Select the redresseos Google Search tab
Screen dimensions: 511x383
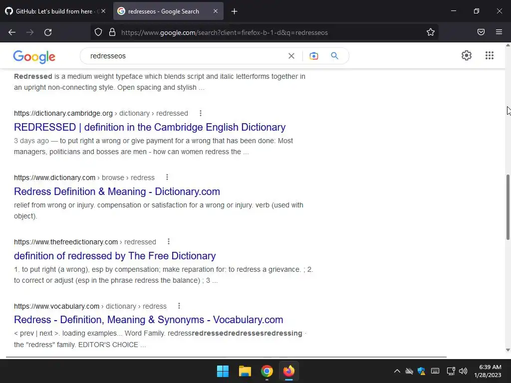pos(163,11)
